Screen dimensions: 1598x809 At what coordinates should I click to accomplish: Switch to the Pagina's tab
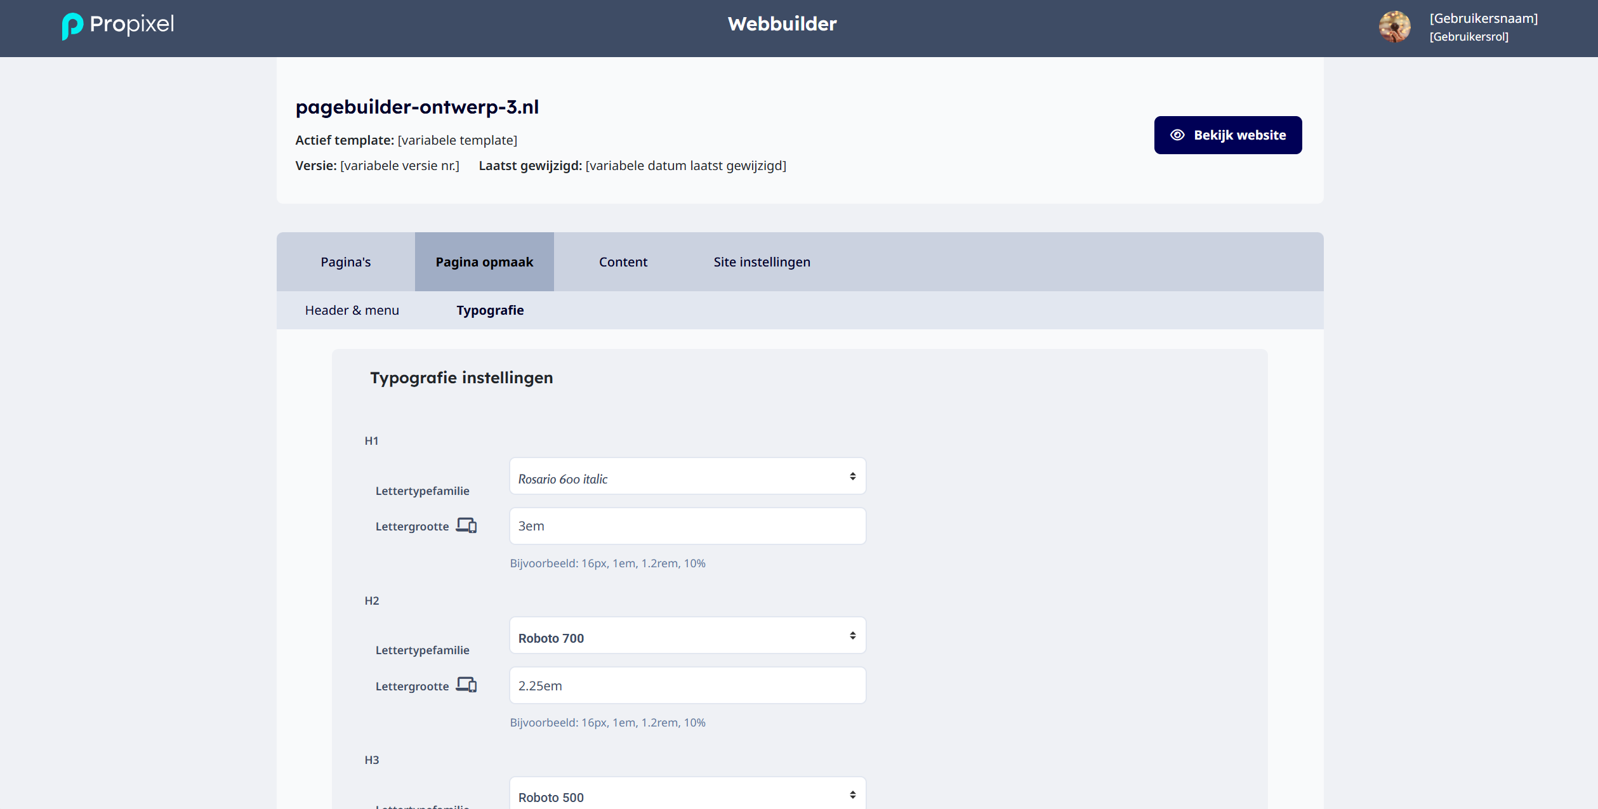coord(346,262)
